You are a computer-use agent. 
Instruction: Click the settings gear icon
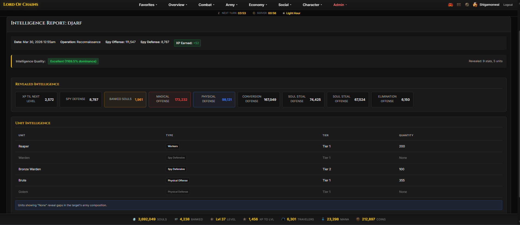click(467, 5)
